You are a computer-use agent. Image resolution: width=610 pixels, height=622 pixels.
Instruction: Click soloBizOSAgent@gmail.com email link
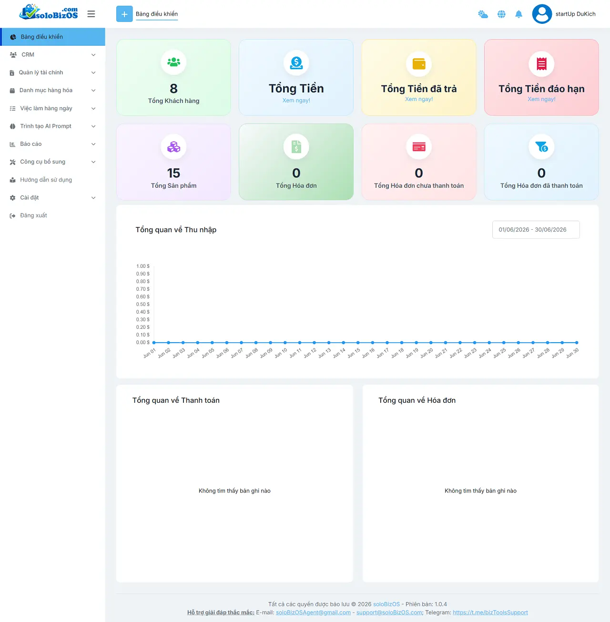tap(313, 613)
